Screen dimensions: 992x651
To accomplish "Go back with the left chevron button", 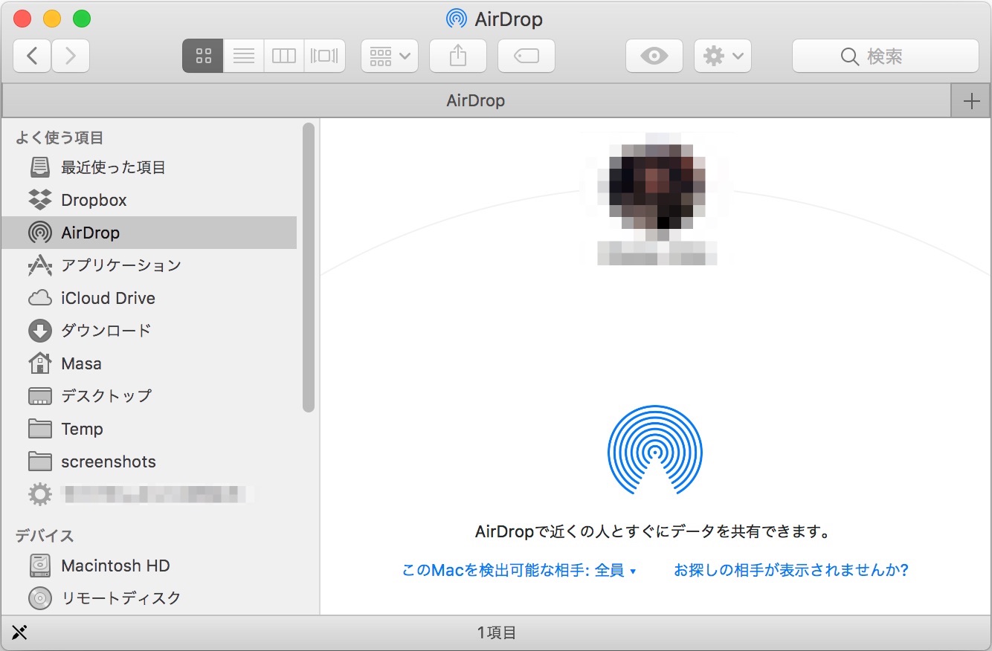I will click(x=32, y=56).
